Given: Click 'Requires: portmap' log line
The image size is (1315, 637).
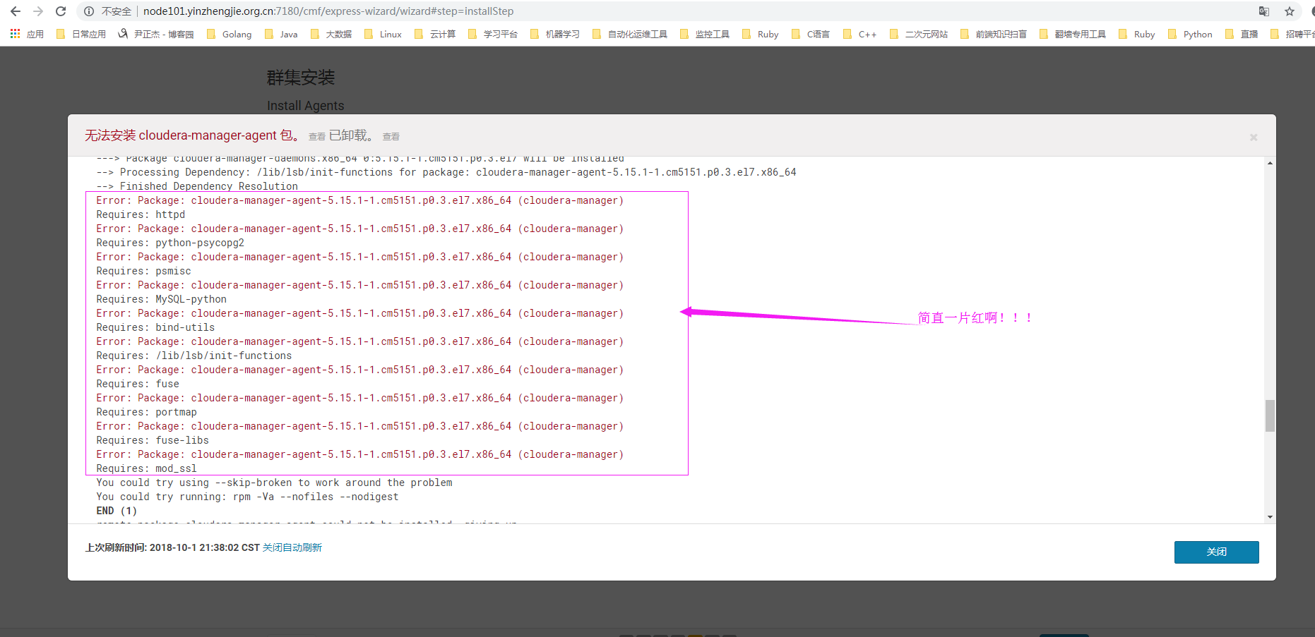Looking at the screenshot, I should point(147,412).
